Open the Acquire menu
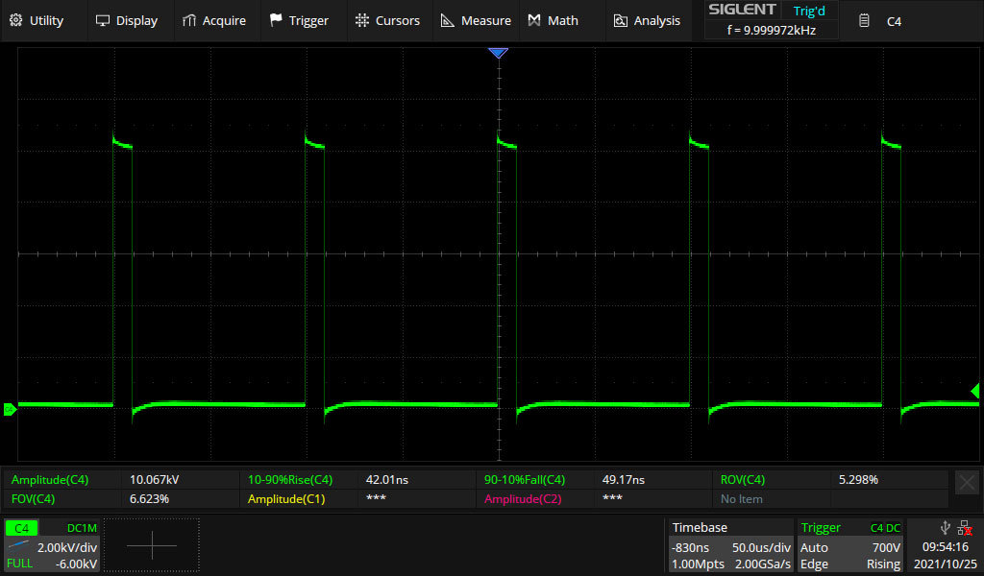 click(214, 21)
